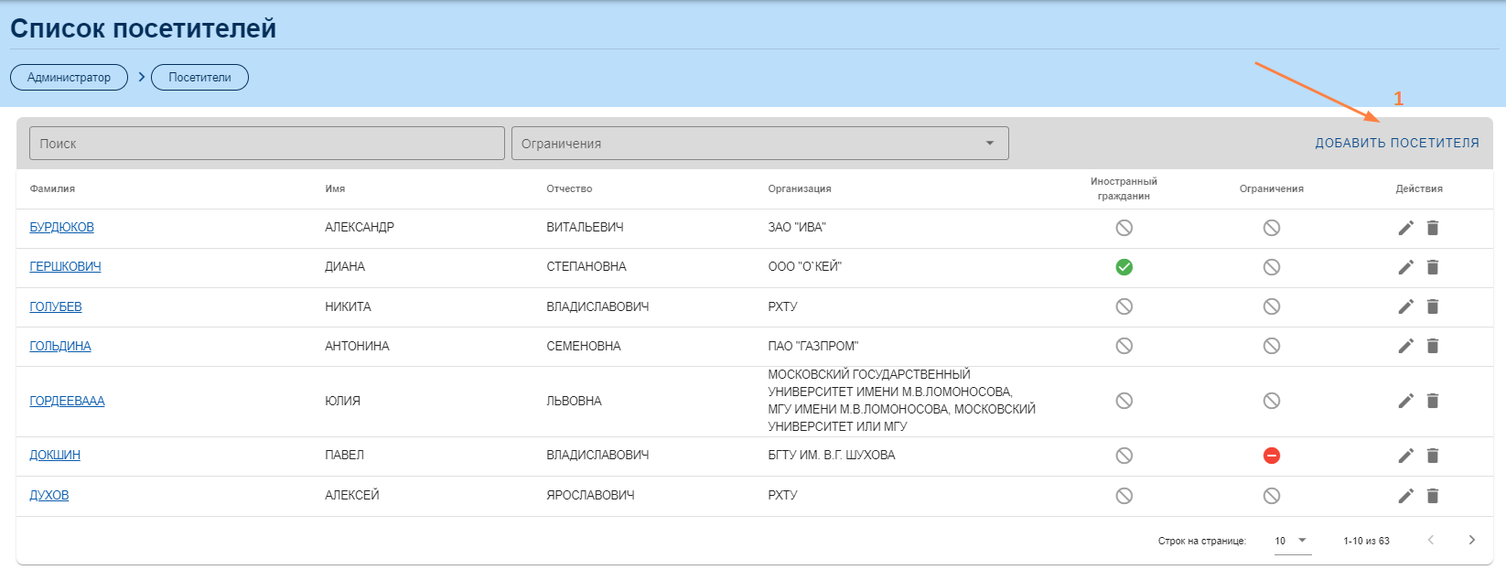The height and width of the screenshot is (580, 1506).
Task: Click the Посетители breadcrumb
Action: [199, 78]
